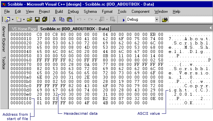Open the New Project dropdown arrow
This screenshot has height=121, width=213.
coord(13,20)
